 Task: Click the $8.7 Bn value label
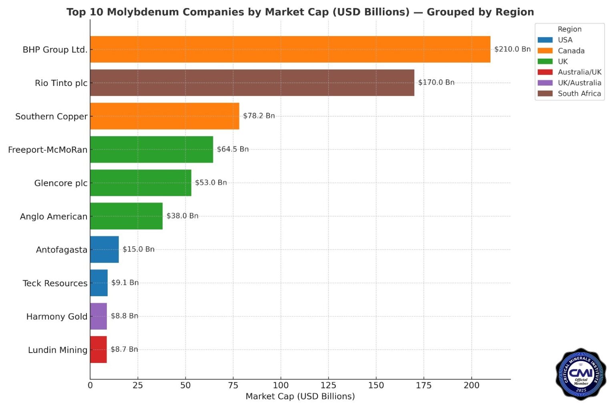(x=125, y=349)
